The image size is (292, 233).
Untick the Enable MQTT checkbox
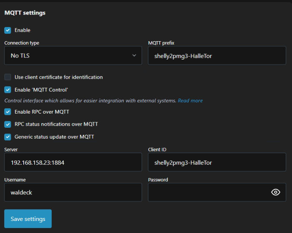point(7,30)
